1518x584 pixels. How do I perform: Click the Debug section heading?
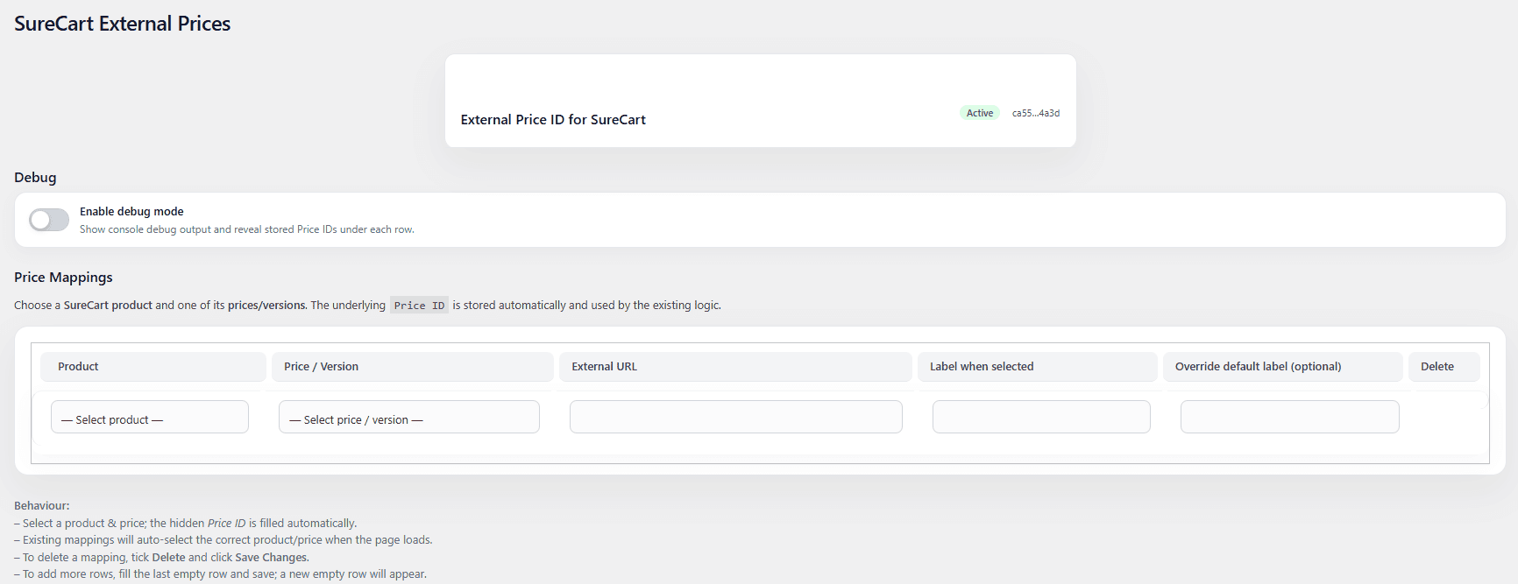(35, 178)
